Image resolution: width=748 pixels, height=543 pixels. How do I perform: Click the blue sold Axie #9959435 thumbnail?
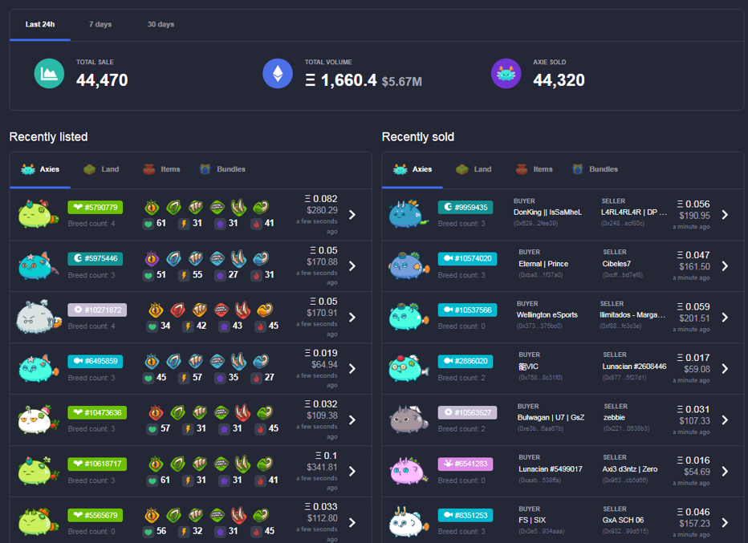pos(408,214)
